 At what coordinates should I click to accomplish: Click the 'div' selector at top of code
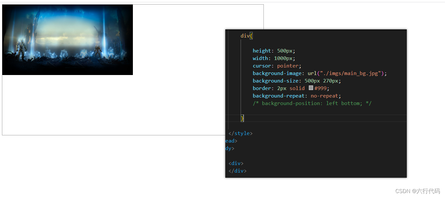coord(245,36)
